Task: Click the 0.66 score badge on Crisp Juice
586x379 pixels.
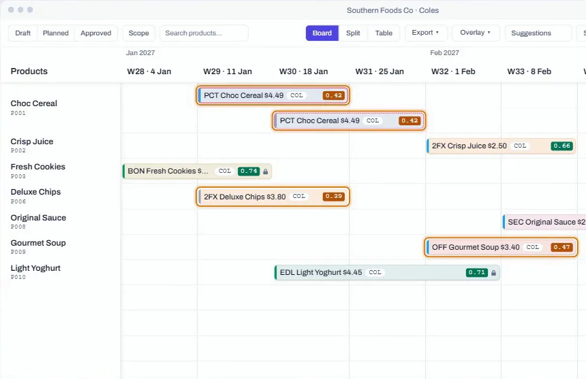Action: point(561,146)
